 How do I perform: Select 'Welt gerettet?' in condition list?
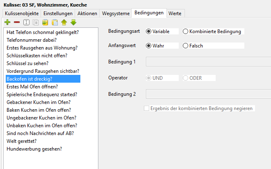click(22, 141)
